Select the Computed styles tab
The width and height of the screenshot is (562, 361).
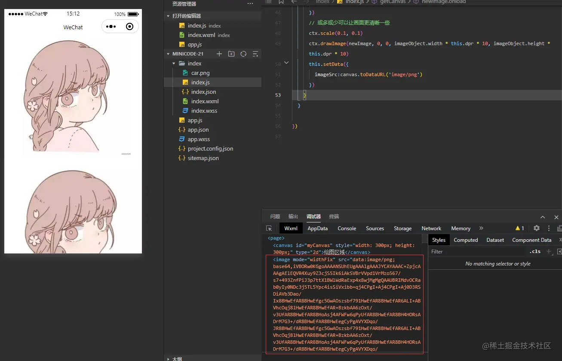tap(466, 240)
